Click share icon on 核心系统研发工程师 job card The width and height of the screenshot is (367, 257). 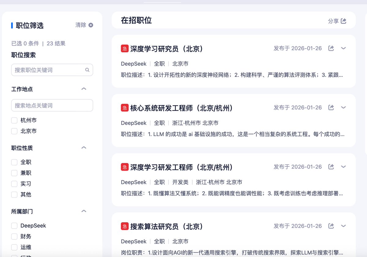tap(331, 108)
